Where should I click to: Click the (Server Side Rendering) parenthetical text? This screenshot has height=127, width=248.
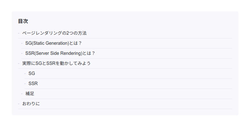coord(58,53)
